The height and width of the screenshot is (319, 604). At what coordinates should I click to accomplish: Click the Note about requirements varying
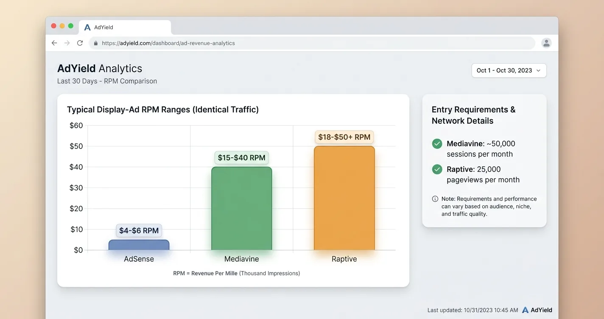click(x=489, y=206)
